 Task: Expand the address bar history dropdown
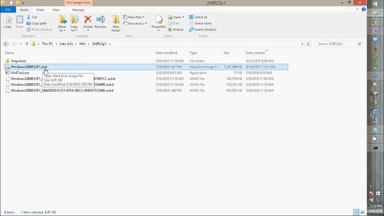coord(302,44)
